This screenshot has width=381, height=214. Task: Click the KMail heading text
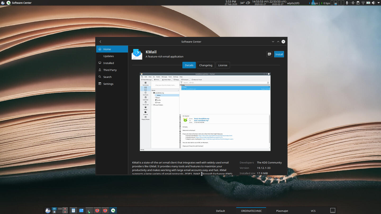click(151, 52)
